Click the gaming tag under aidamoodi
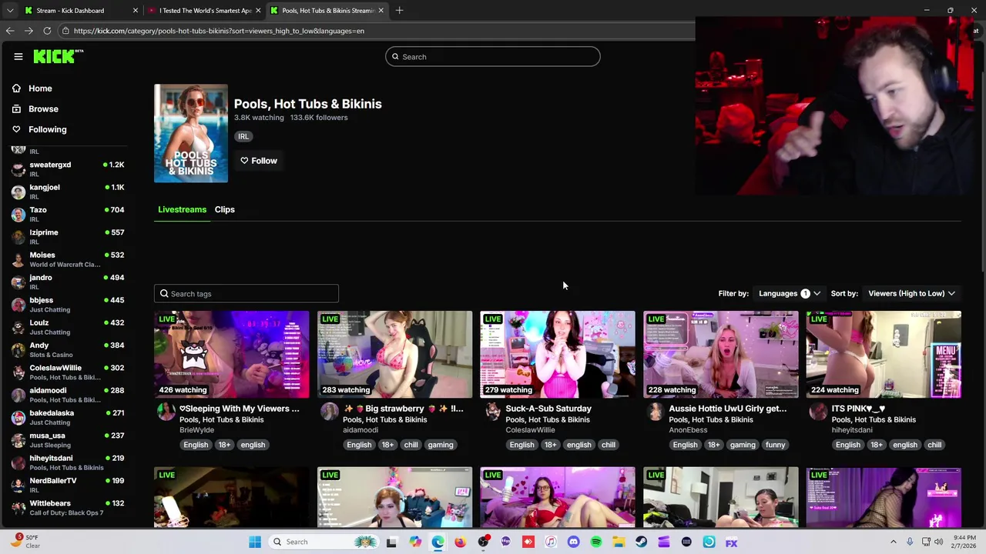 point(441,445)
